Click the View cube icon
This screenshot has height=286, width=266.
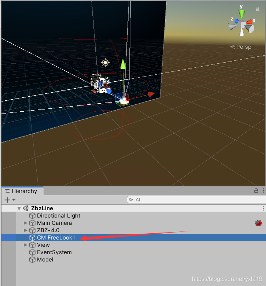pos(32,245)
